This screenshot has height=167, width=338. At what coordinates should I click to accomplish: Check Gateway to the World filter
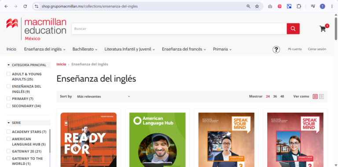pyautogui.click(x=8, y=158)
